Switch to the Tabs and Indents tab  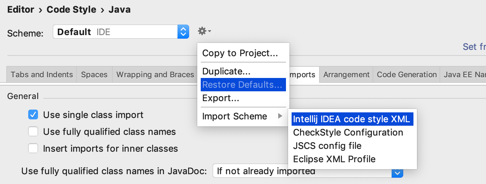pyautogui.click(x=42, y=75)
